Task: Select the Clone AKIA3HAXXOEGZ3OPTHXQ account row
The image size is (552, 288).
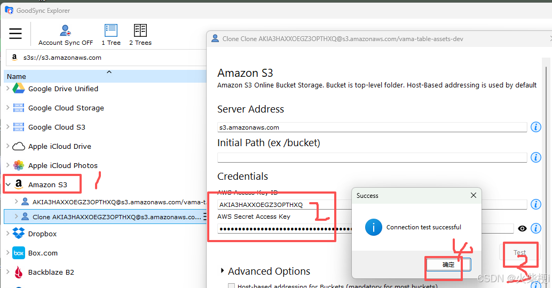Action: tap(105, 217)
